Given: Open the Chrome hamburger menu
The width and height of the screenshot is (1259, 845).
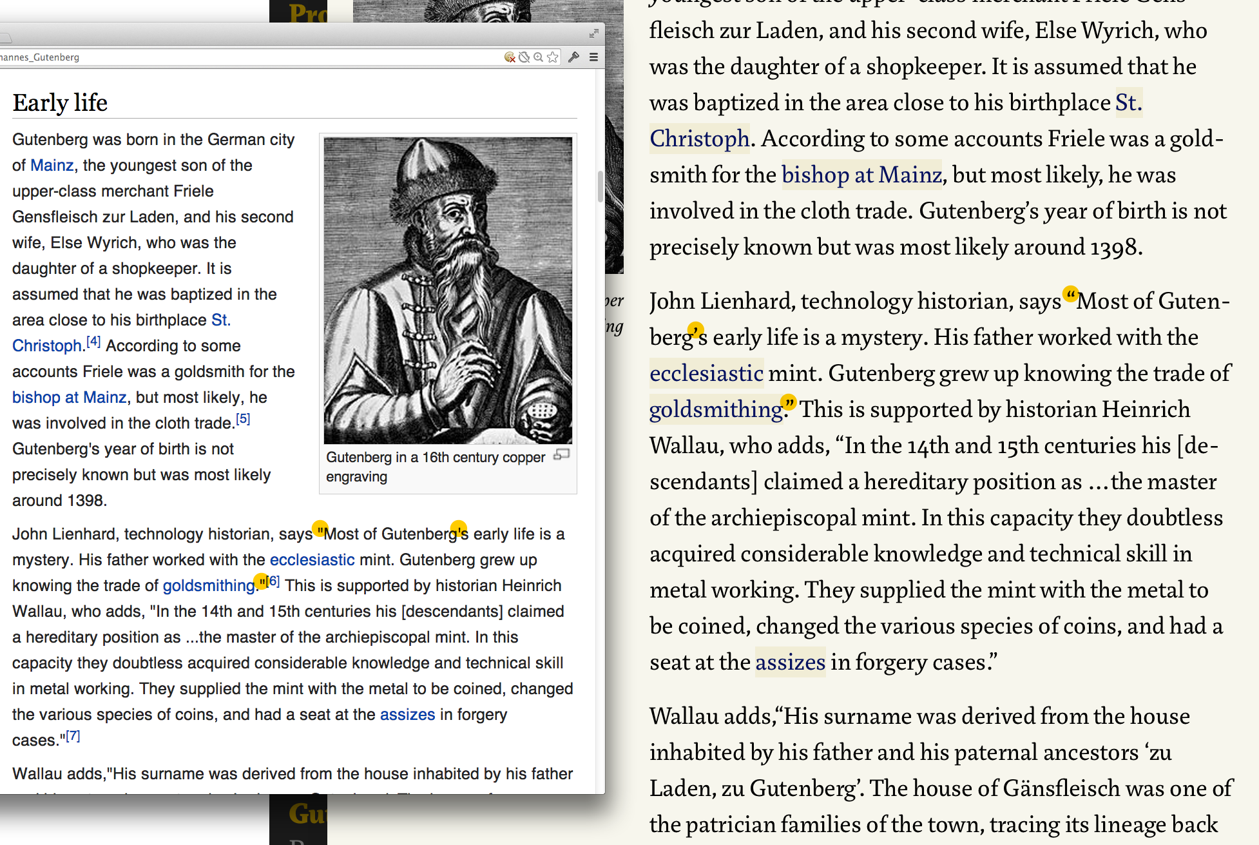Looking at the screenshot, I should (x=593, y=57).
